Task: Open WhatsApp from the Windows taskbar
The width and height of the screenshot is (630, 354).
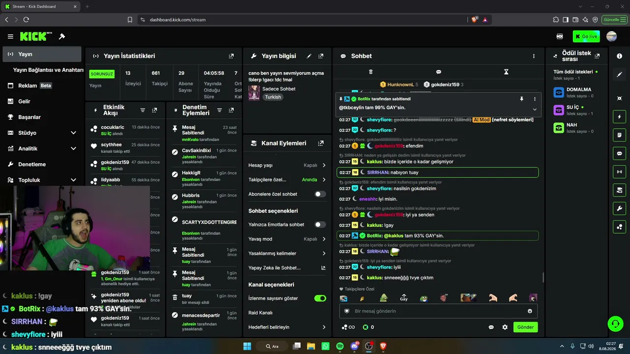Action: click(325, 346)
